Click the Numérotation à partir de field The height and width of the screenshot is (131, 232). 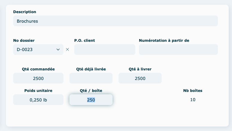click(x=178, y=50)
